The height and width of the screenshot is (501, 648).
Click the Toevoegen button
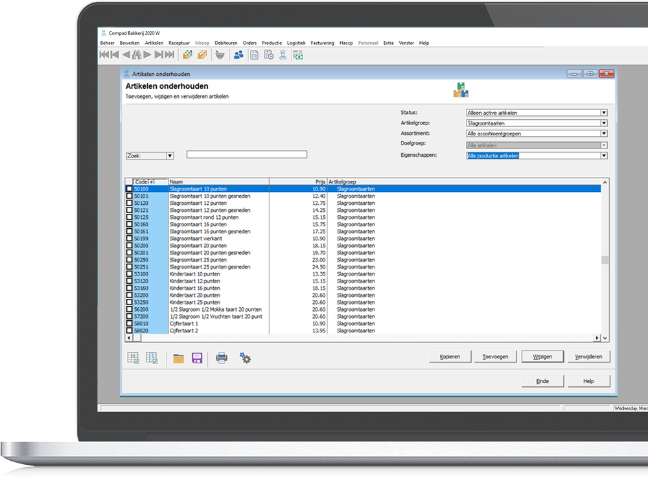[x=495, y=356]
